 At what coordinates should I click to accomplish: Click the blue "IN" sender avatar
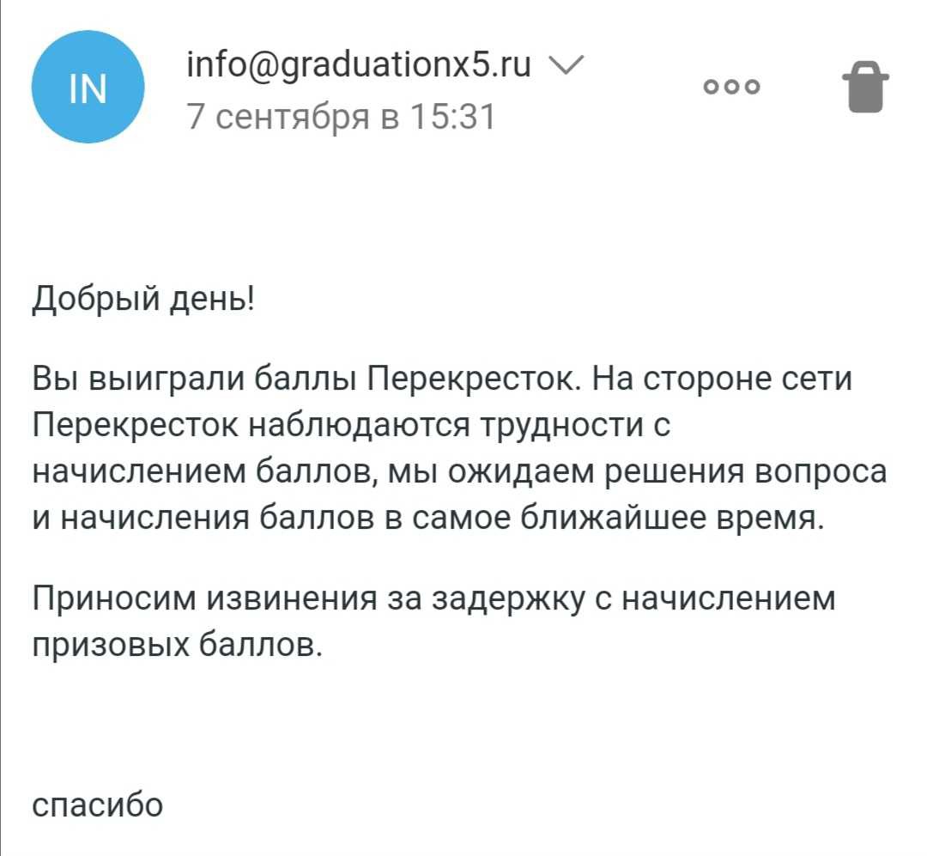tap(88, 88)
